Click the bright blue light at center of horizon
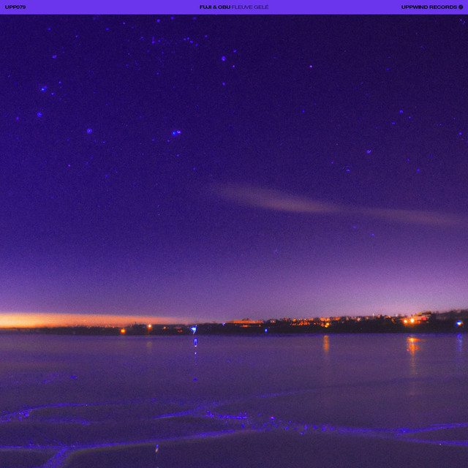The height and width of the screenshot is (468, 468). [194, 330]
